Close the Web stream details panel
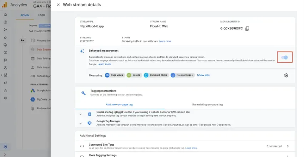 pyautogui.click(x=58, y=5)
